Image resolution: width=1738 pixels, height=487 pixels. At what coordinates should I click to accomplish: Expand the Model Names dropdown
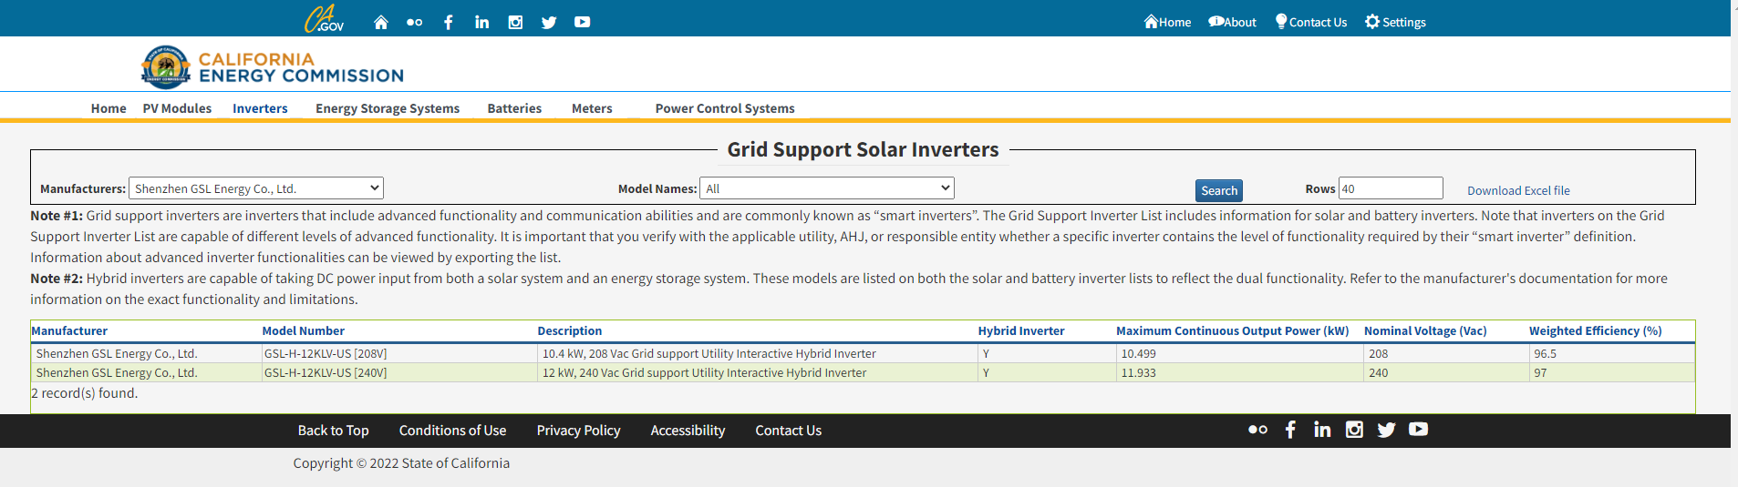coord(826,188)
